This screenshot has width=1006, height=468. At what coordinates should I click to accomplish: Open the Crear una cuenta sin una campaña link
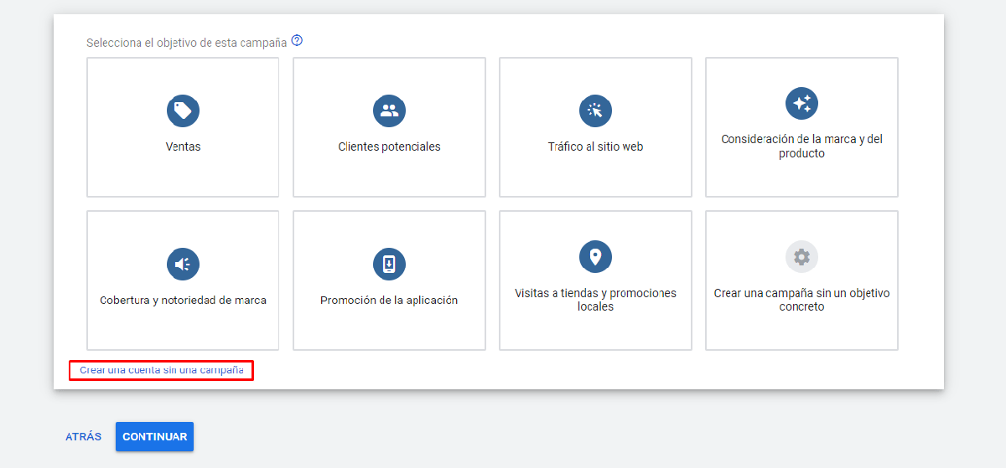161,370
